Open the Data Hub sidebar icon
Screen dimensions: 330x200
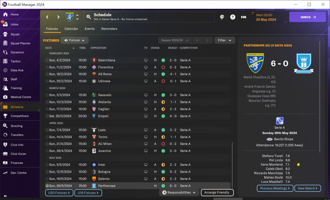(5, 70)
